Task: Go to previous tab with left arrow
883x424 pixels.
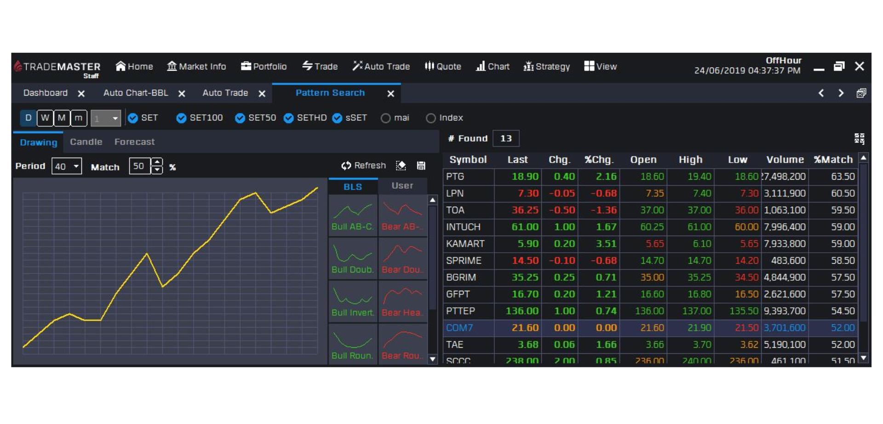Action: pos(821,93)
